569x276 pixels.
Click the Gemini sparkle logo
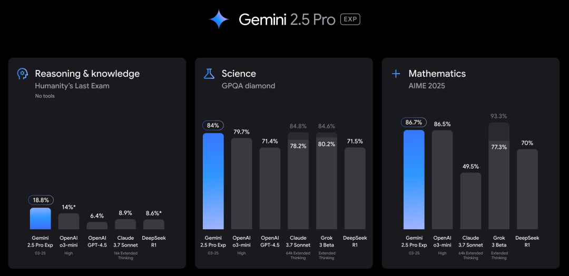[x=219, y=19]
